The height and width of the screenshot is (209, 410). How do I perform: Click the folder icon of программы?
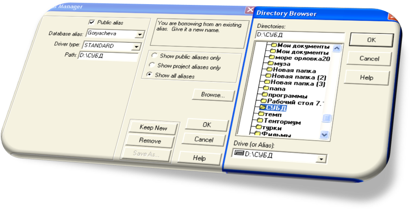pyautogui.click(x=265, y=94)
